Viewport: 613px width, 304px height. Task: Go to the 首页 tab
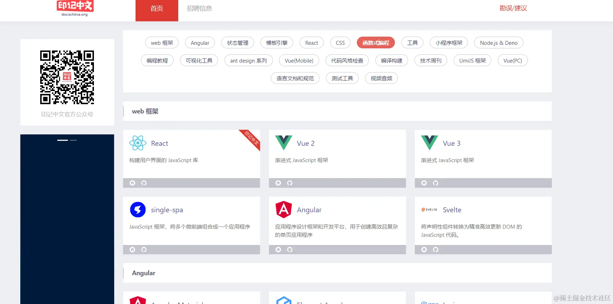point(157,10)
